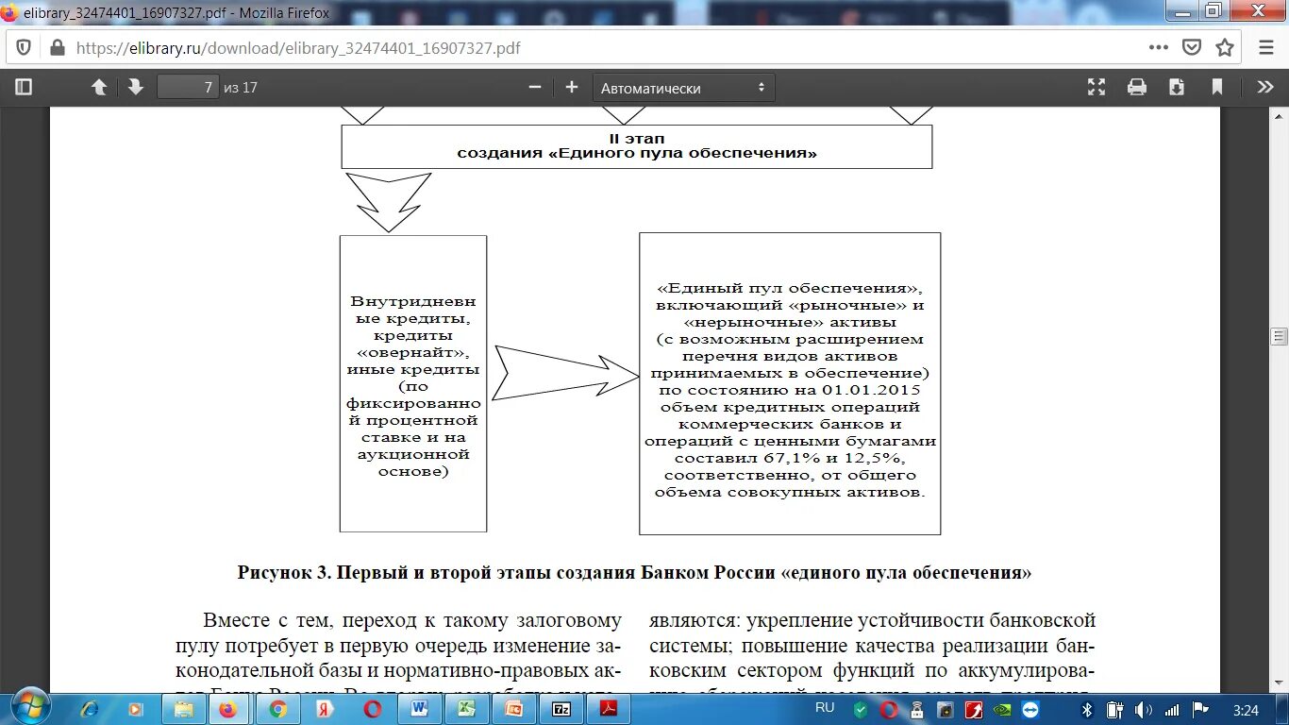Open Bluetooth tray icon
The height and width of the screenshot is (725, 1289).
[1087, 710]
